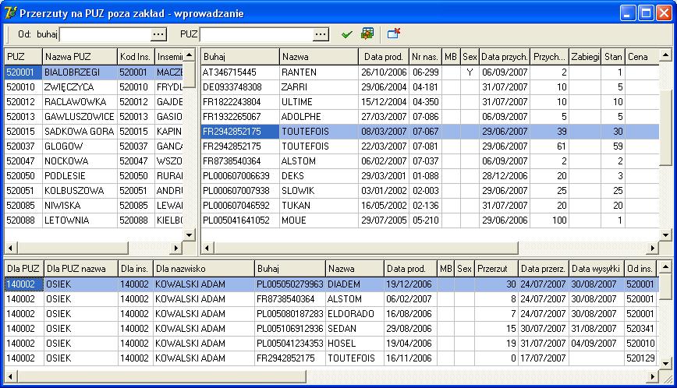Screen dimensions: 677x388
Task: Click the green checkmark confirm icon
Action: [347, 34]
